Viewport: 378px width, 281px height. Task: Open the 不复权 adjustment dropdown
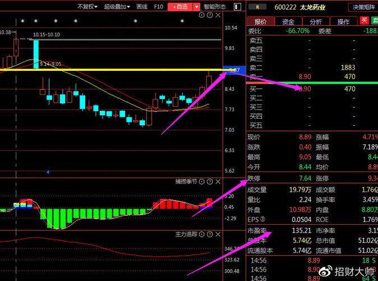(87, 7)
